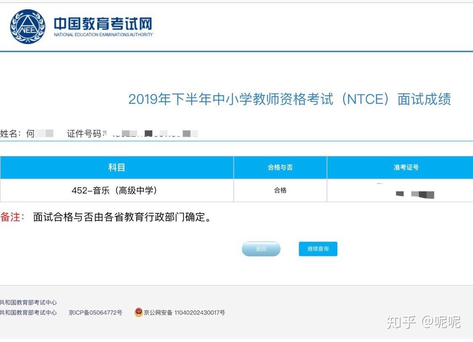Select the 准考证号 column header
This screenshot has width=473, height=342.
[400, 167]
